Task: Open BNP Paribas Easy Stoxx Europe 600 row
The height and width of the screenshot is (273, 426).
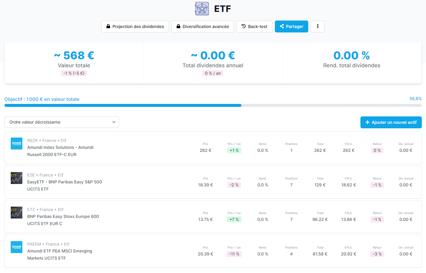Action: (213, 217)
